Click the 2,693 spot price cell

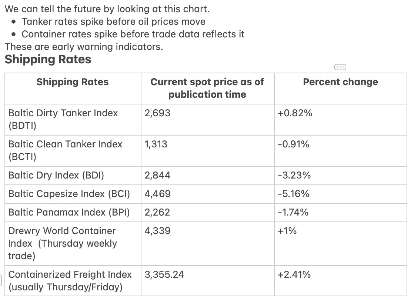pyautogui.click(x=208, y=120)
